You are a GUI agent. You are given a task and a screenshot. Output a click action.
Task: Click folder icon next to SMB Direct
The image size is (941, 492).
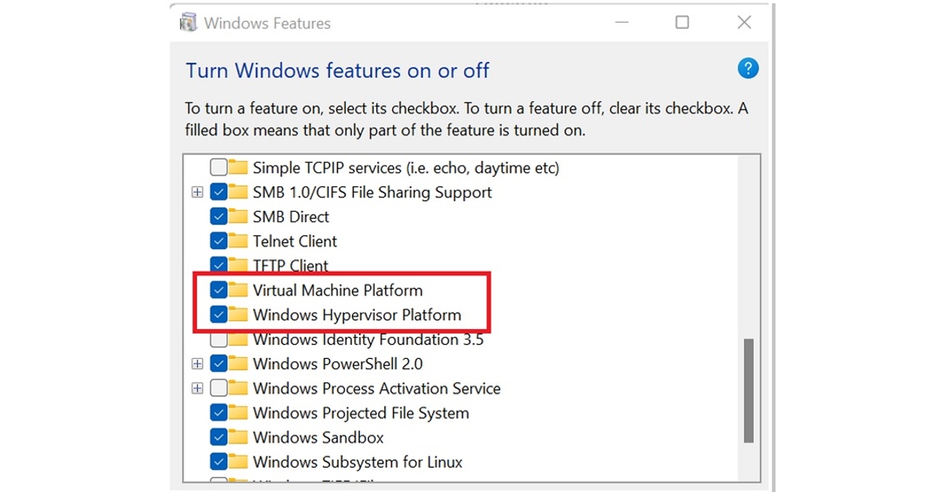click(x=238, y=217)
